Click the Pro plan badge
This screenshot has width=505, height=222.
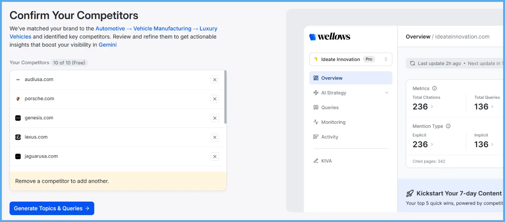[x=369, y=59]
